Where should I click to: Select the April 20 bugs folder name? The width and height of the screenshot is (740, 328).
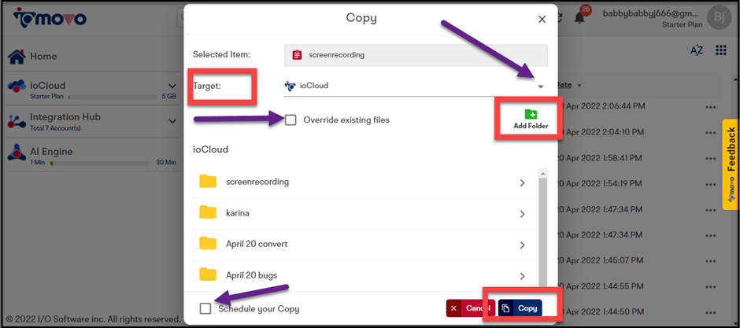[x=251, y=275]
